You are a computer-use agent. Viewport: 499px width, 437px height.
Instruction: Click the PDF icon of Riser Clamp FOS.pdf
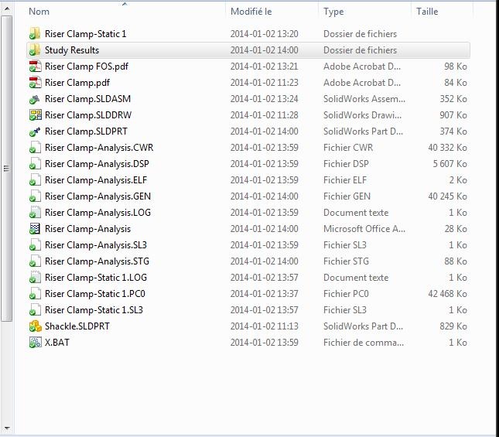click(x=35, y=67)
